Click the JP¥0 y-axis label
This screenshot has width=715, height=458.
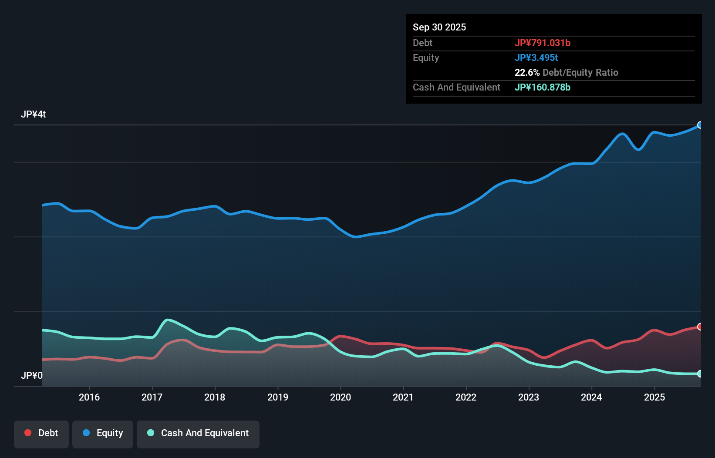32,375
